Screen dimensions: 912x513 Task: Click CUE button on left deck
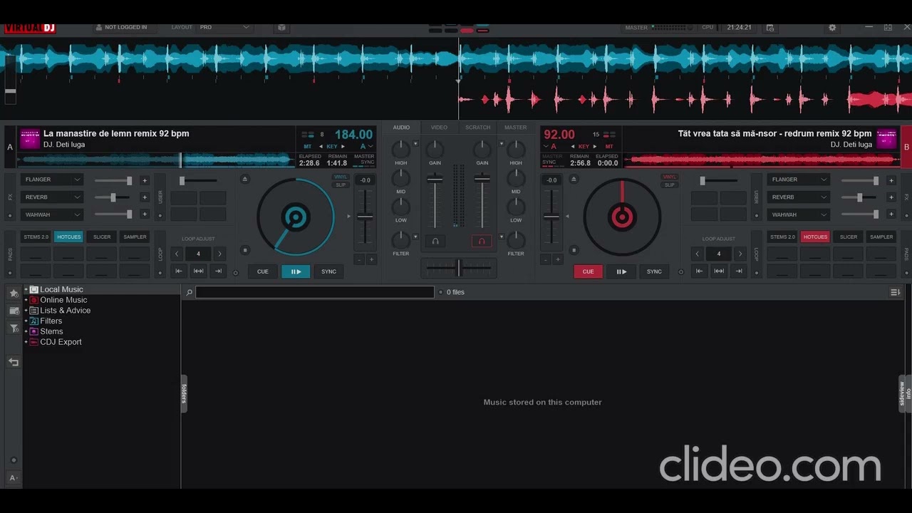tap(263, 271)
